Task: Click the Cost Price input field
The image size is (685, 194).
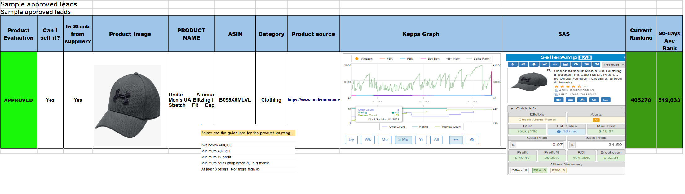Action: (x=539, y=145)
